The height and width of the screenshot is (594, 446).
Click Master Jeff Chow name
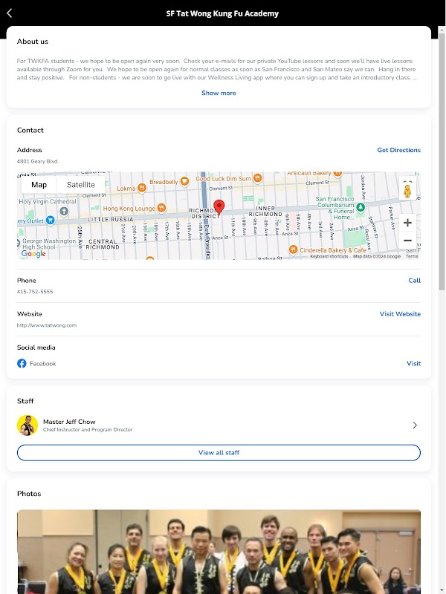pos(69,422)
